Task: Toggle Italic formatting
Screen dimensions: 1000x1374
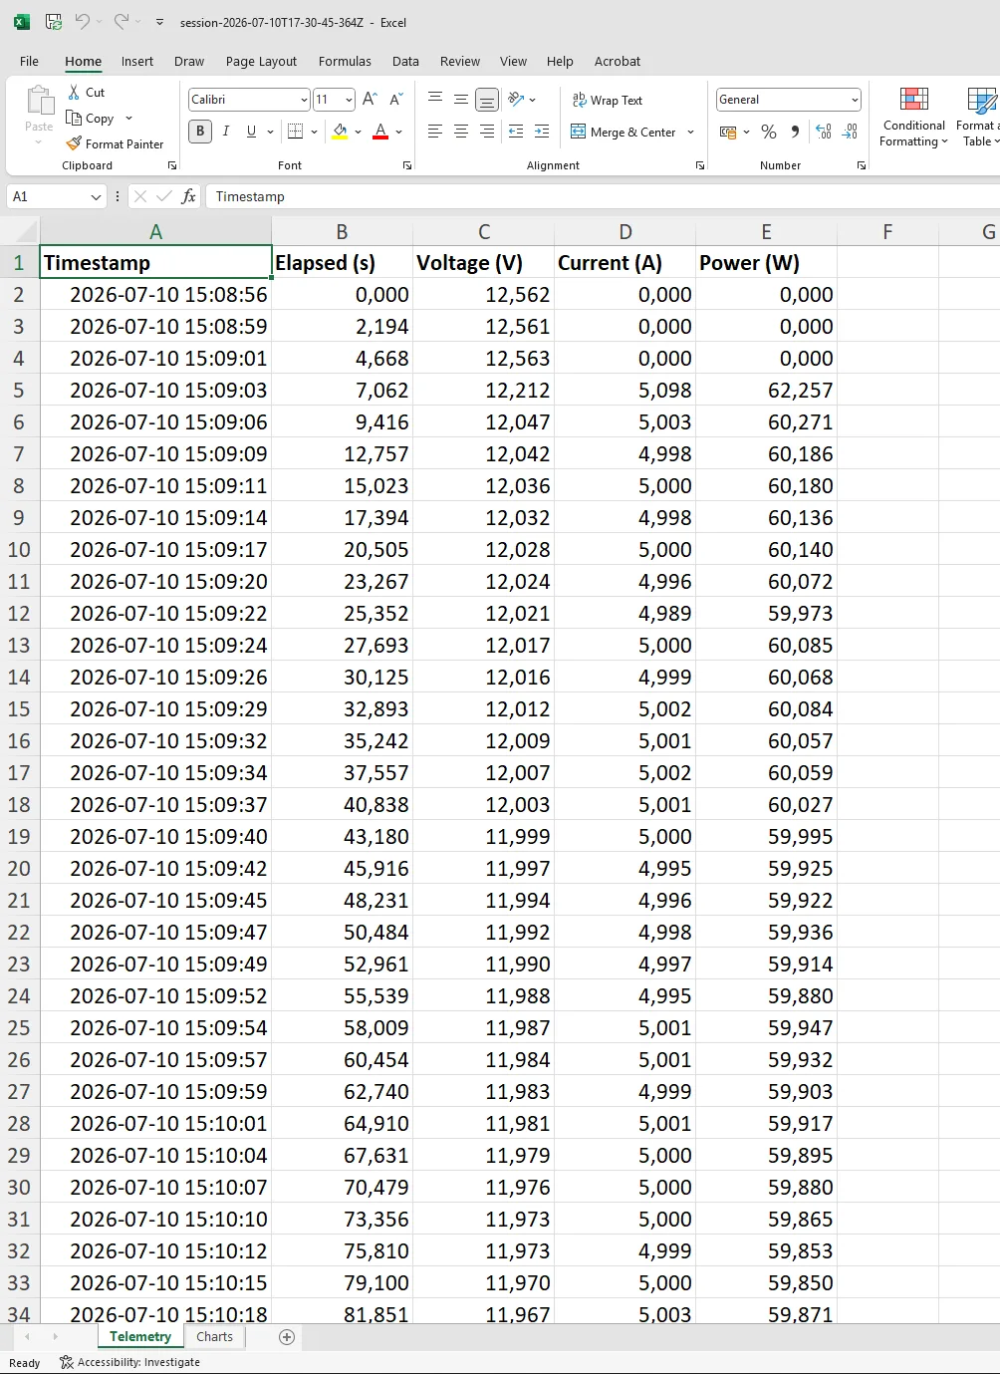Action: tap(226, 131)
